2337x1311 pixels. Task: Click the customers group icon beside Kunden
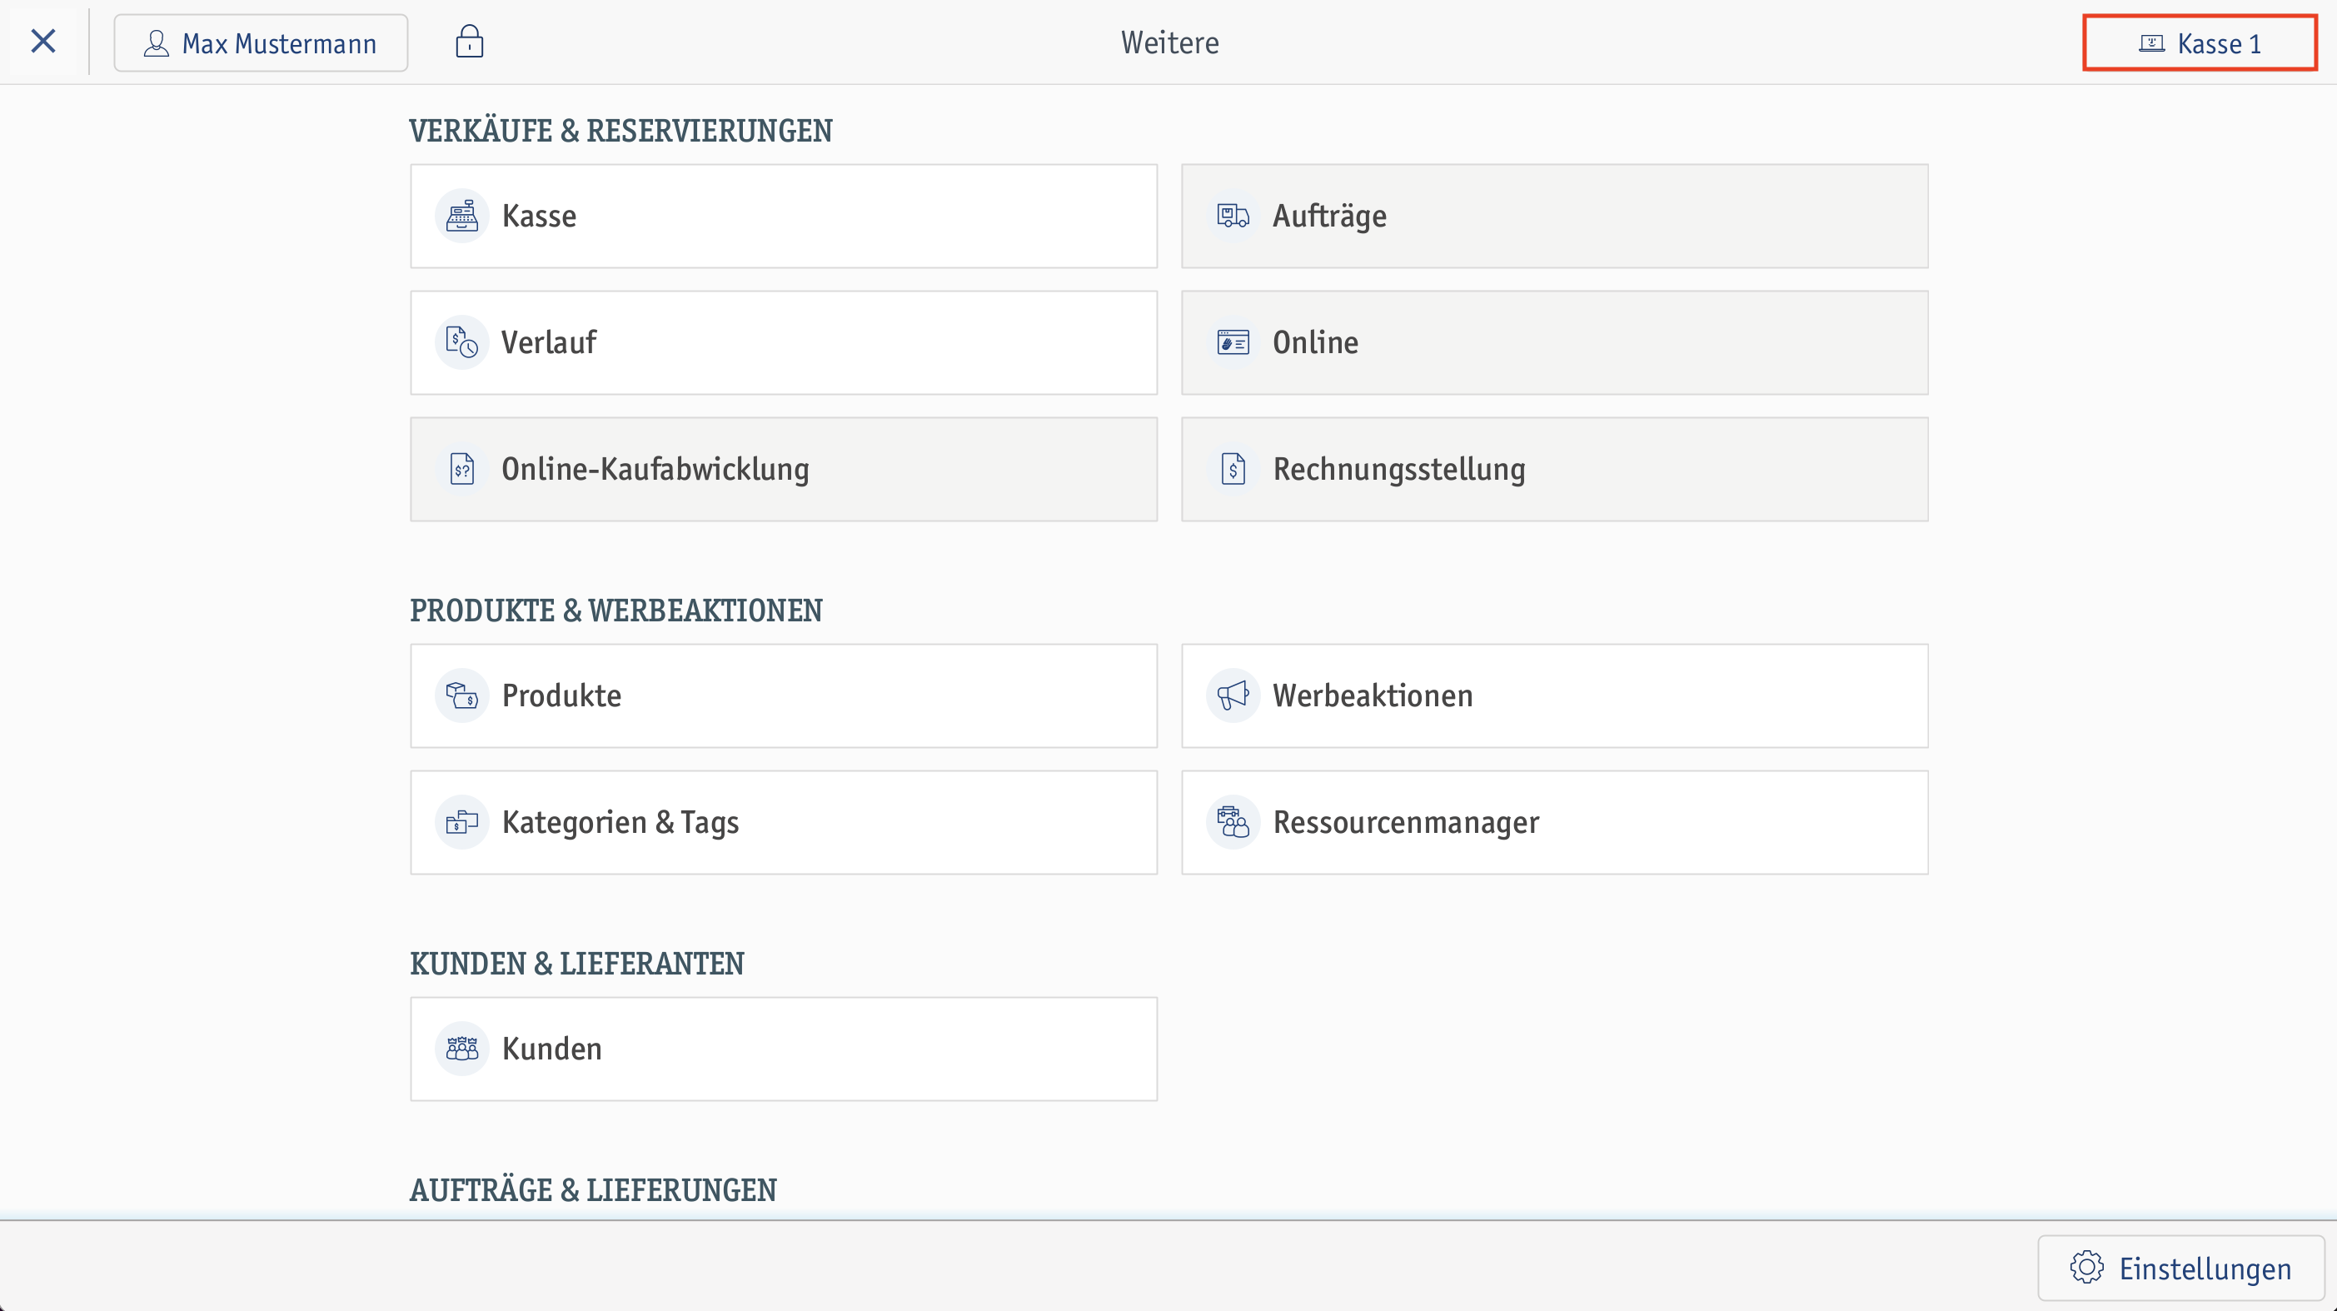point(461,1049)
